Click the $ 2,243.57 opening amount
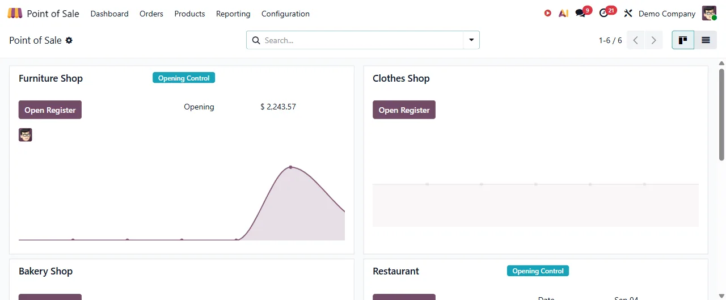 [x=278, y=107]
